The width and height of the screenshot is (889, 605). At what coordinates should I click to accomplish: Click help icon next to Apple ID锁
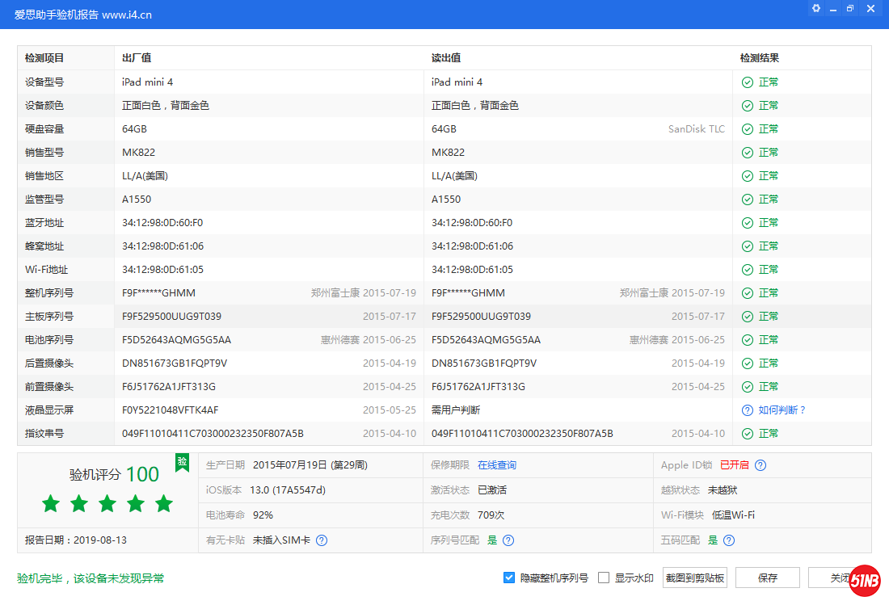point(760,465)
